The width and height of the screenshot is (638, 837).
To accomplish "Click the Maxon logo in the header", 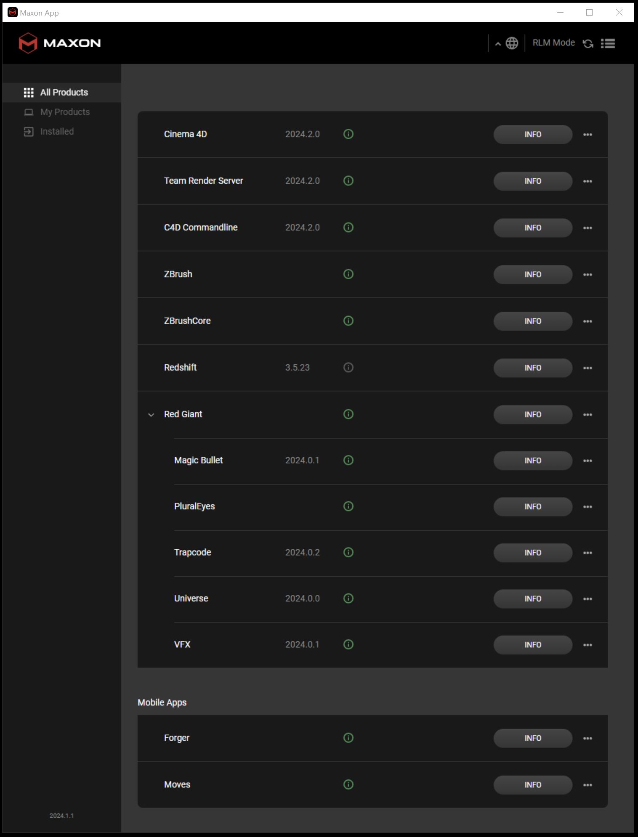I will pyautogui.click(x=60, y=43).
